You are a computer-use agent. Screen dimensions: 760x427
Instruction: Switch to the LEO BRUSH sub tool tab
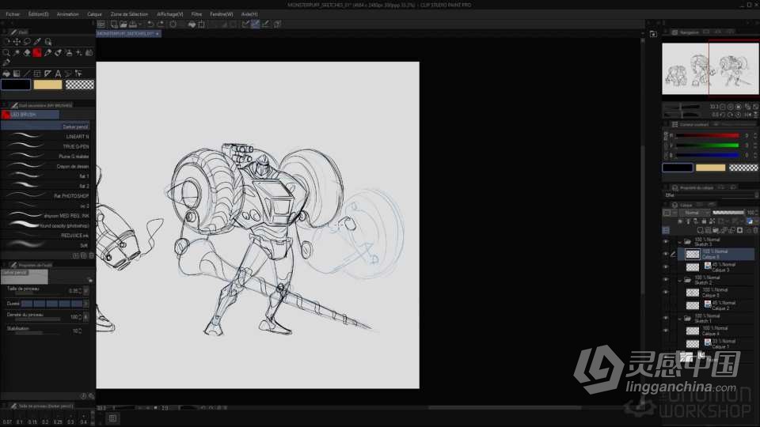pos(30,115)
